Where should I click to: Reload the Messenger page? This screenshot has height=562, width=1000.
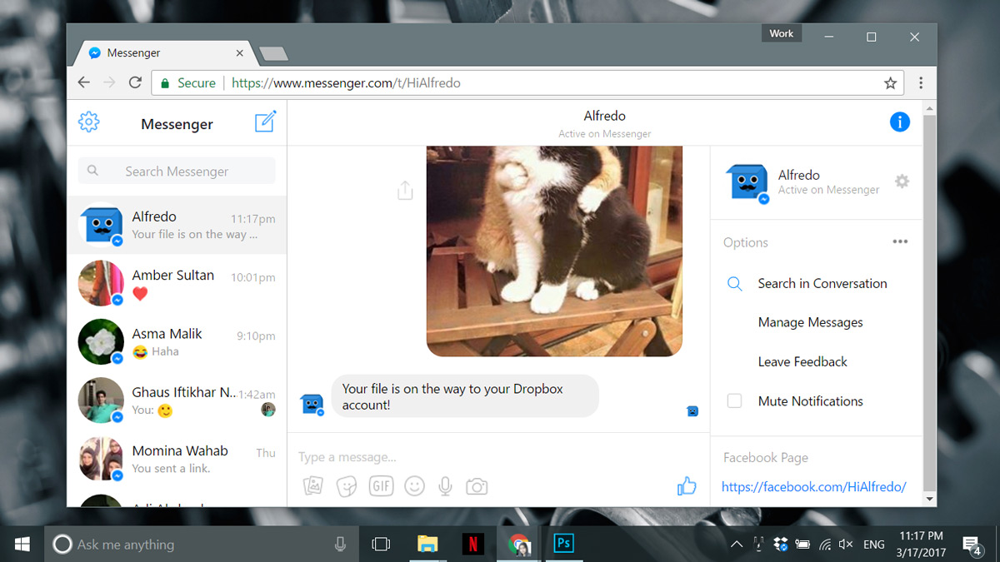click(135, 82)
